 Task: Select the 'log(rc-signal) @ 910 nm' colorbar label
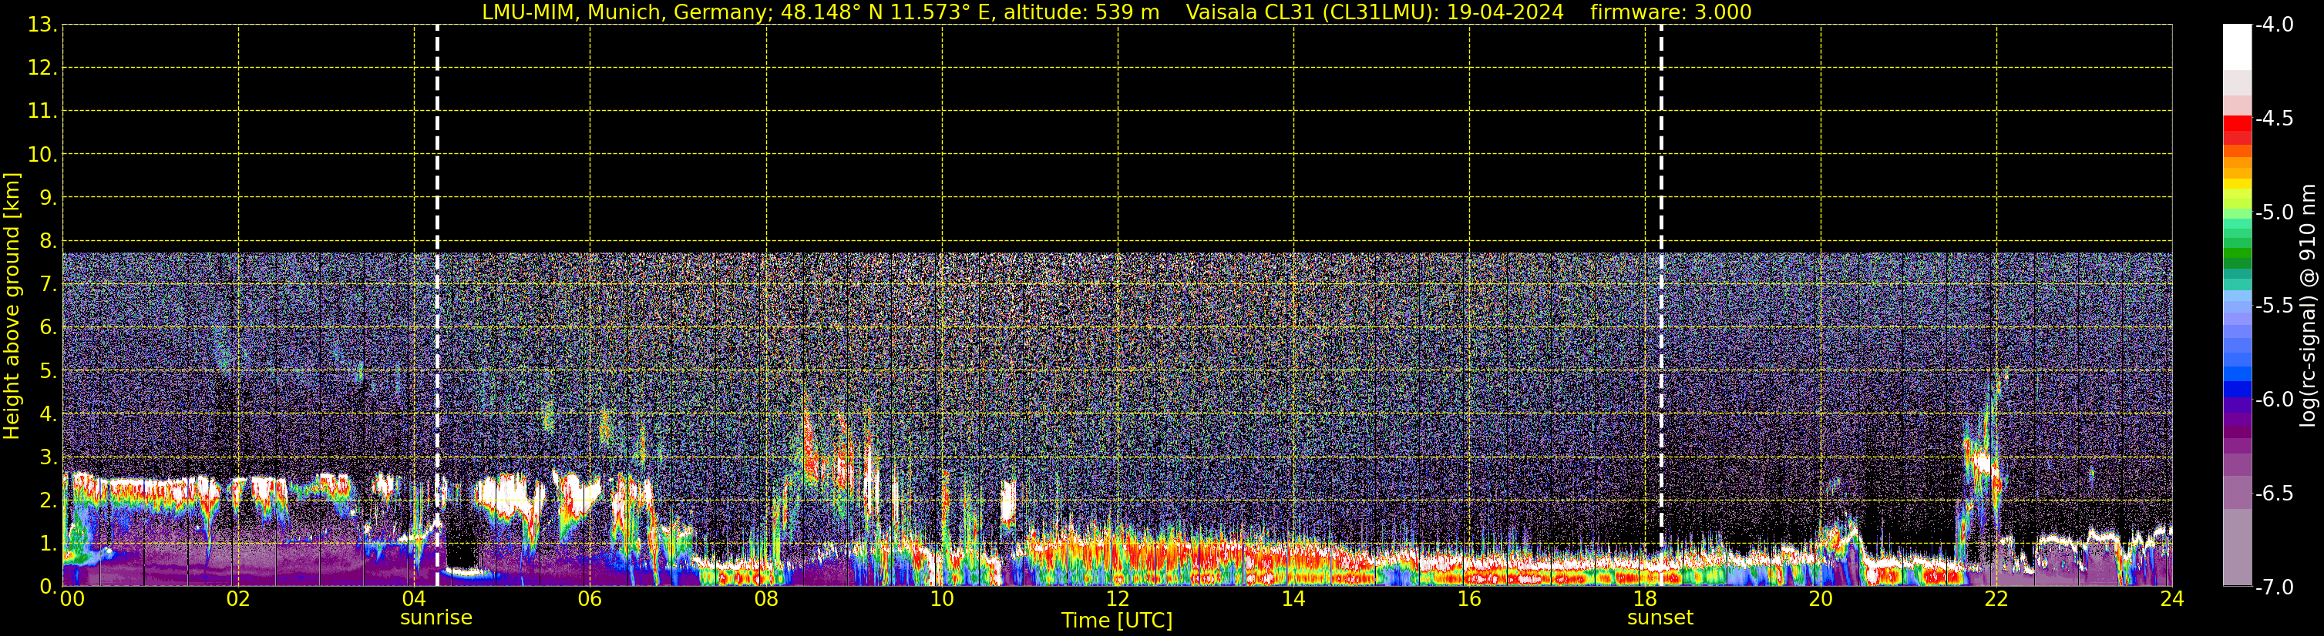coord(2308,306)
